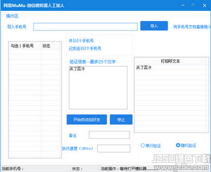Maximize the application window
The height and width of the screenshot is (172, 211).
tap(193, 6)
